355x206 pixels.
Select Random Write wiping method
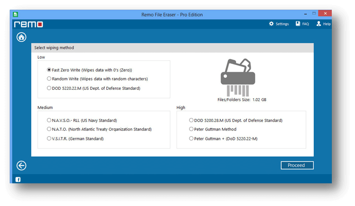97,79
